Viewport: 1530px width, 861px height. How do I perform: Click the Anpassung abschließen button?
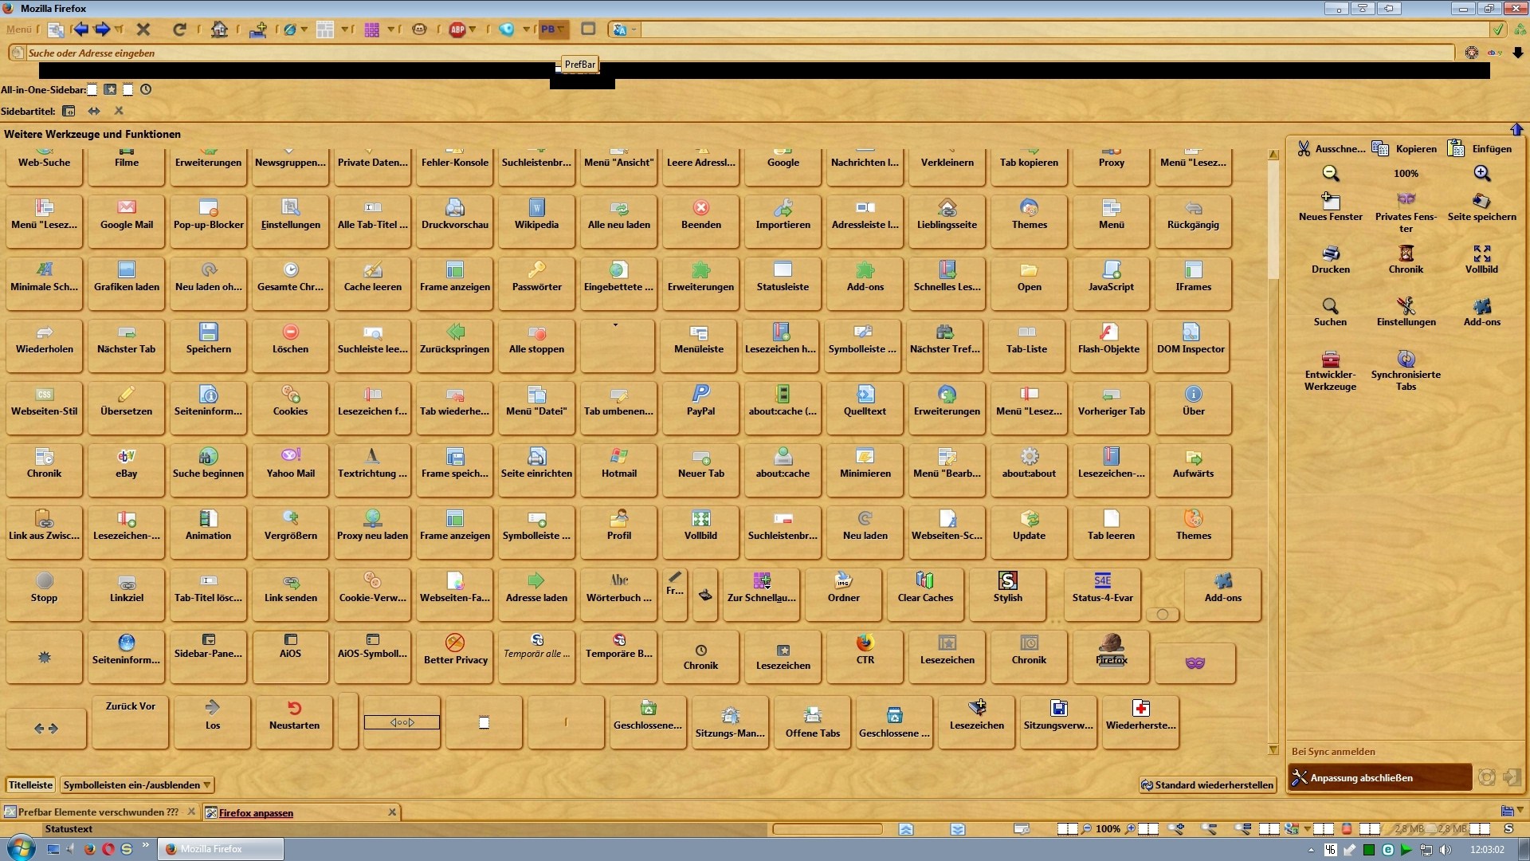[1379, 778]
